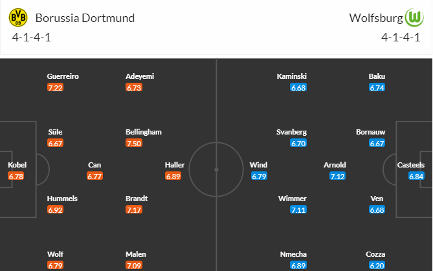Click the Borussia Dortmund club crest
This screenshot has height=271, width=433.
click(18, 17)
